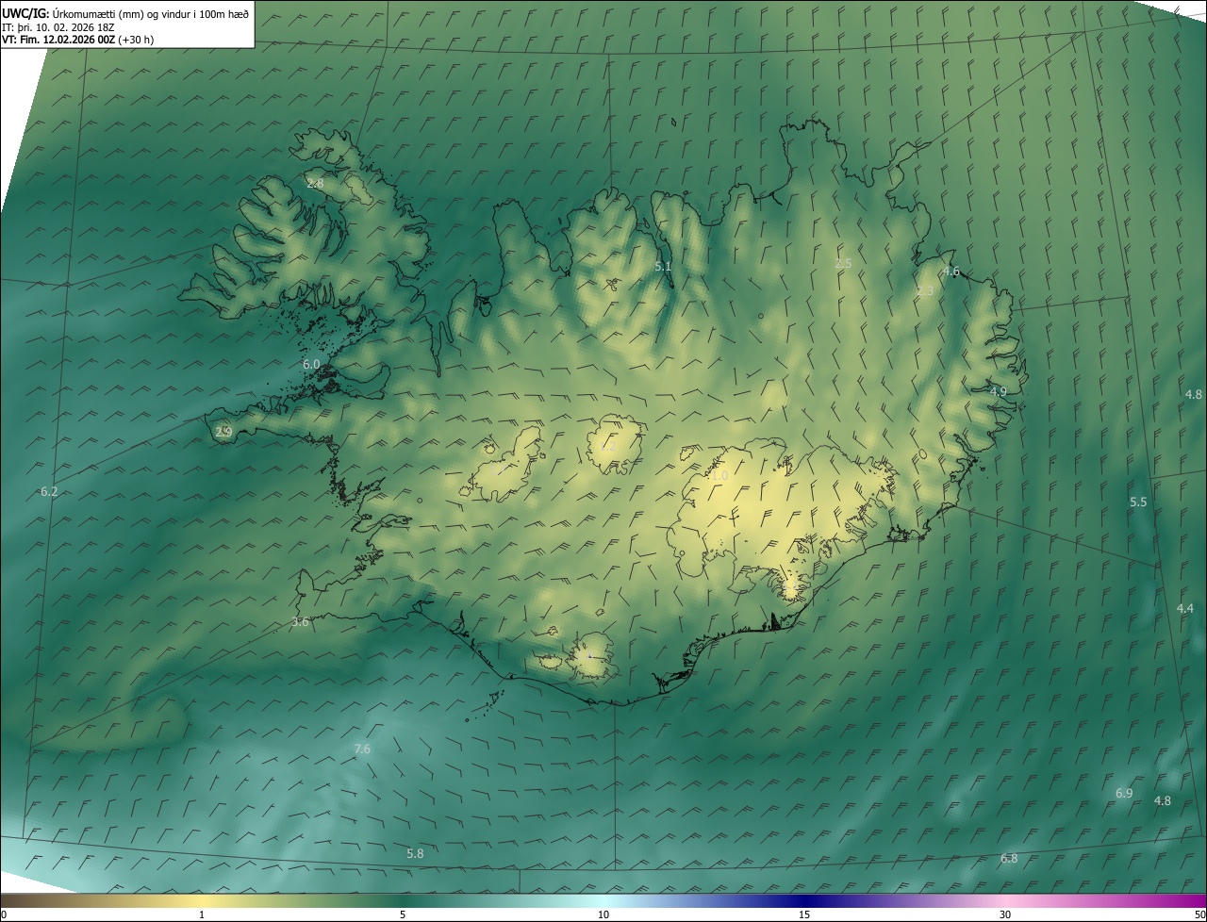Click the teal green color at scale value 5
1207x922 pixels.
click(403, 901)
